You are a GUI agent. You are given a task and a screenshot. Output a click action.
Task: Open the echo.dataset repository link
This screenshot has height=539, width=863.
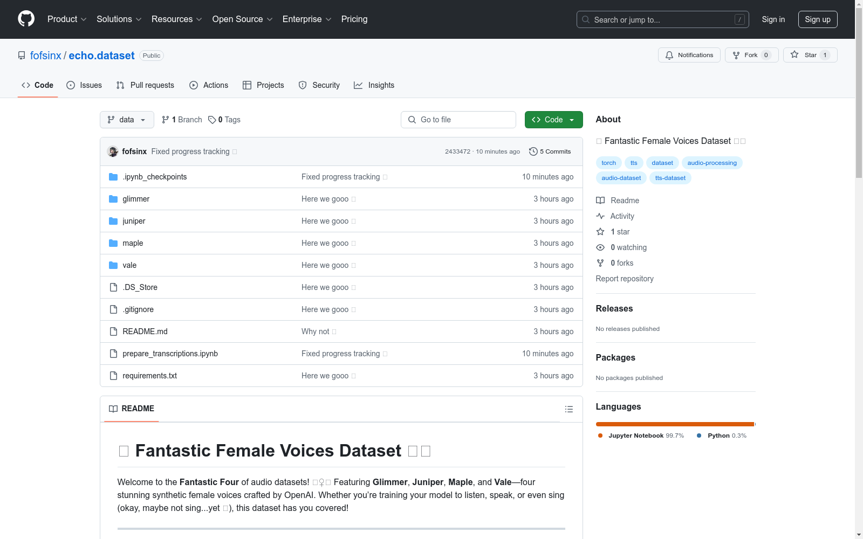101,56
